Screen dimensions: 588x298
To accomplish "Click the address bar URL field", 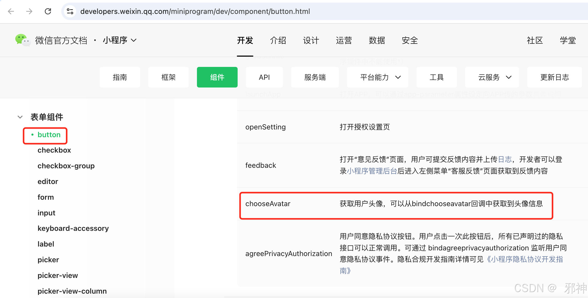I will [195, 11].
